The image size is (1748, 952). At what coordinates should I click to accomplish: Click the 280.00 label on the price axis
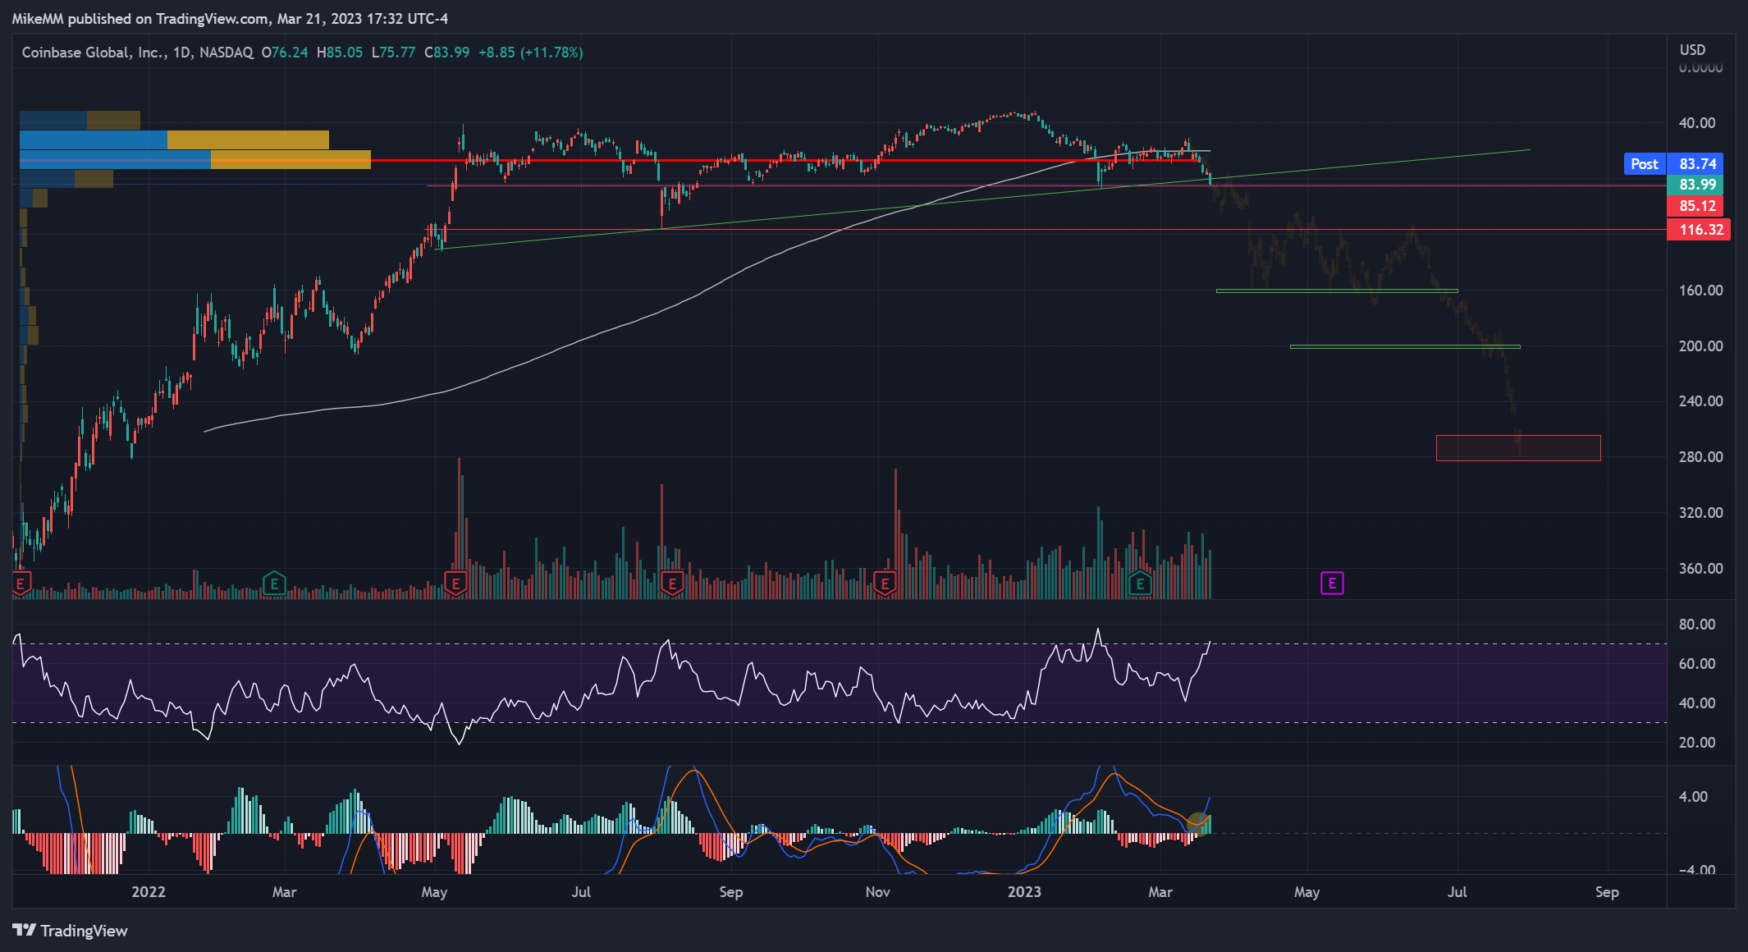(1700, 457)
